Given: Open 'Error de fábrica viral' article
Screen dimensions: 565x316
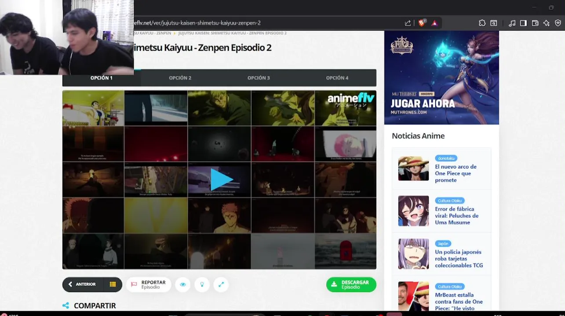Looking at the screenshot, I should (457, 215).
